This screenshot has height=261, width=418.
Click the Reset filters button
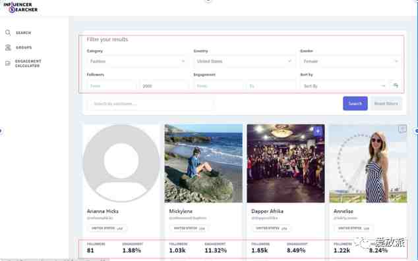click(386, 103)
